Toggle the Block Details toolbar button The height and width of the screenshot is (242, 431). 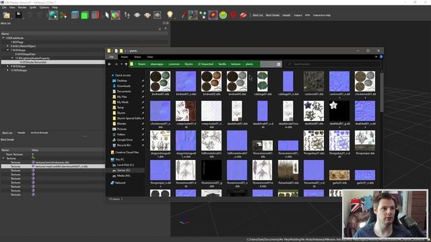272,15
